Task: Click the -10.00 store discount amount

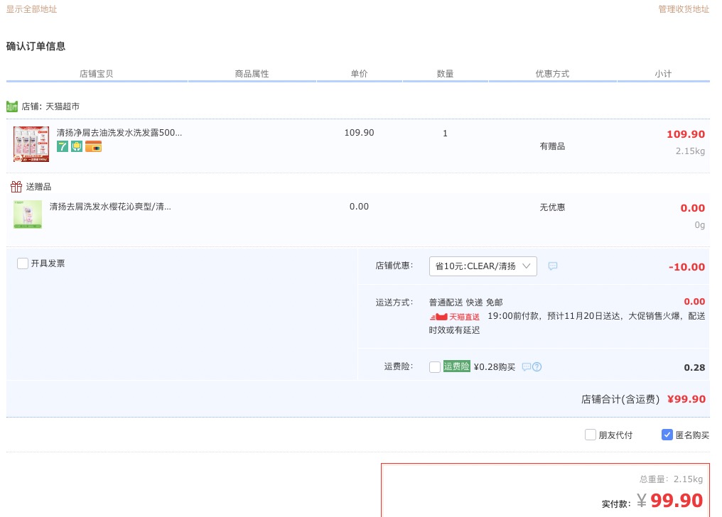Action: coord(687,267)
